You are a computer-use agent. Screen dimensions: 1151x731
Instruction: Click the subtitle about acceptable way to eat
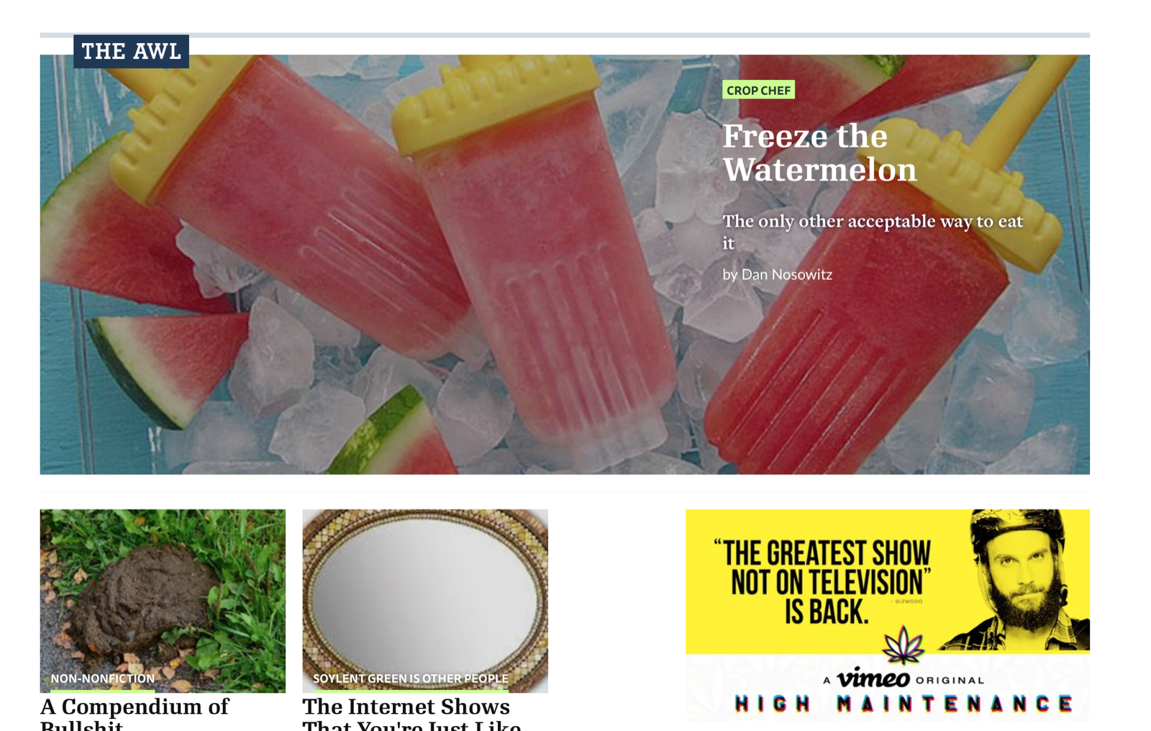[x=872, y=231]
